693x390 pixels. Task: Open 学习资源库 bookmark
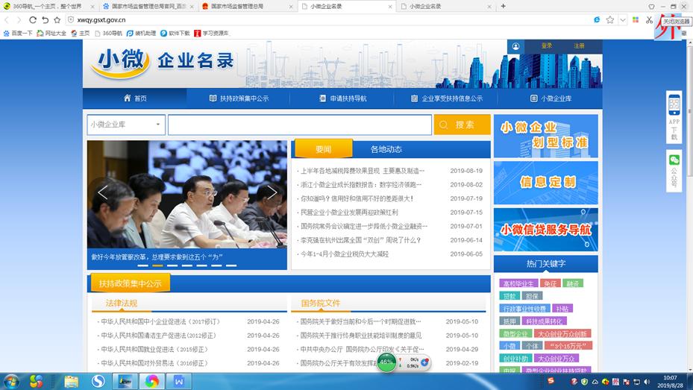tap(212, 33)
